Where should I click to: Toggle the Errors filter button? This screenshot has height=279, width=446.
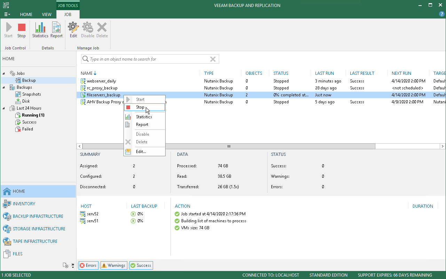click(88, 265)
